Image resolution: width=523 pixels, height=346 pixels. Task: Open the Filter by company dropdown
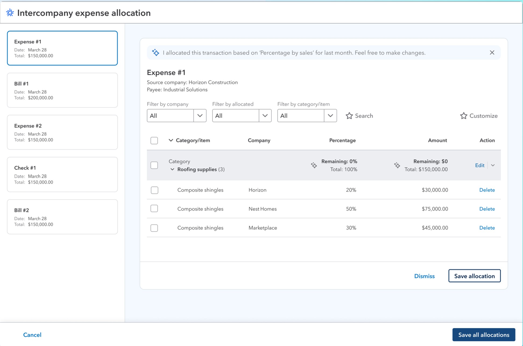[176, 116]
